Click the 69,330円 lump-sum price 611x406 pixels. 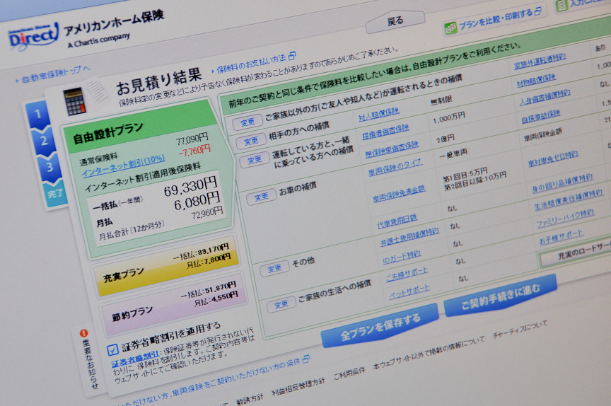pos(190,187)
